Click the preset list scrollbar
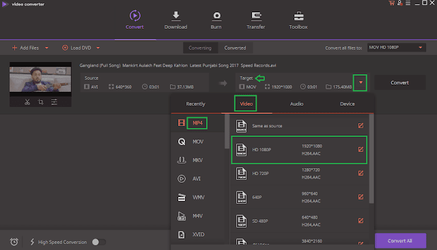Viewport: 437px width, 250px height. point(371,159)
